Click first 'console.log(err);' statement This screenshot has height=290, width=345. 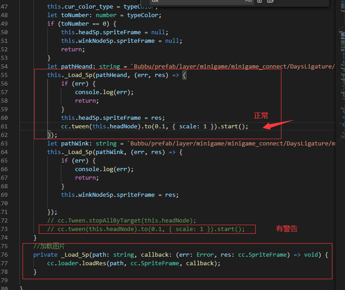104,92
